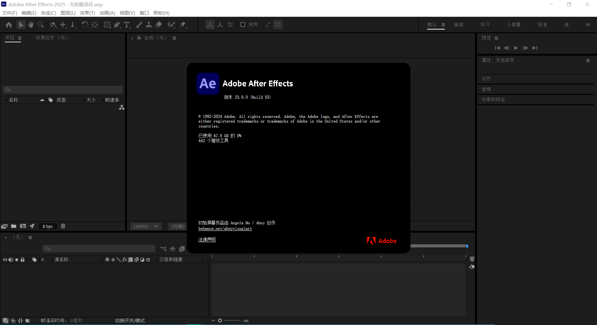Select the Dolly camera tool
This screenshot has height=325, width=597.
[x=73, y=25]
